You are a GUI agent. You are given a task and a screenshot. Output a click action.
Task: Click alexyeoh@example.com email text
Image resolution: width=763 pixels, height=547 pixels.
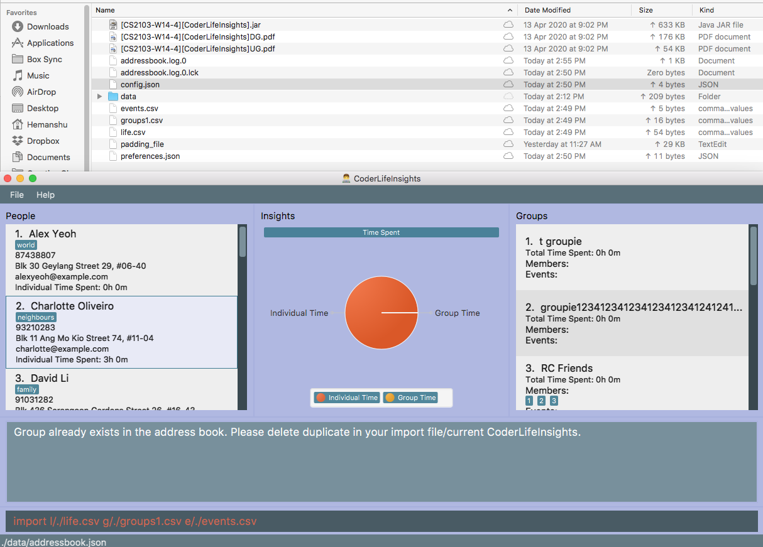click(62, 276)
